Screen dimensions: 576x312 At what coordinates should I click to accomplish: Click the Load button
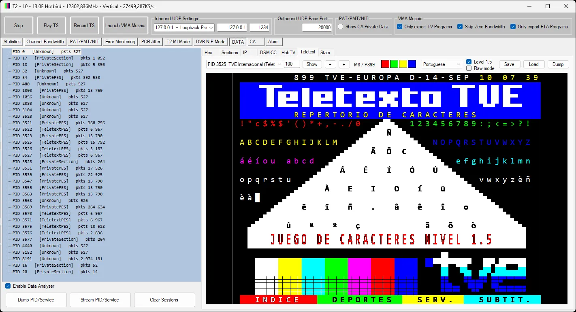(534, 64)
